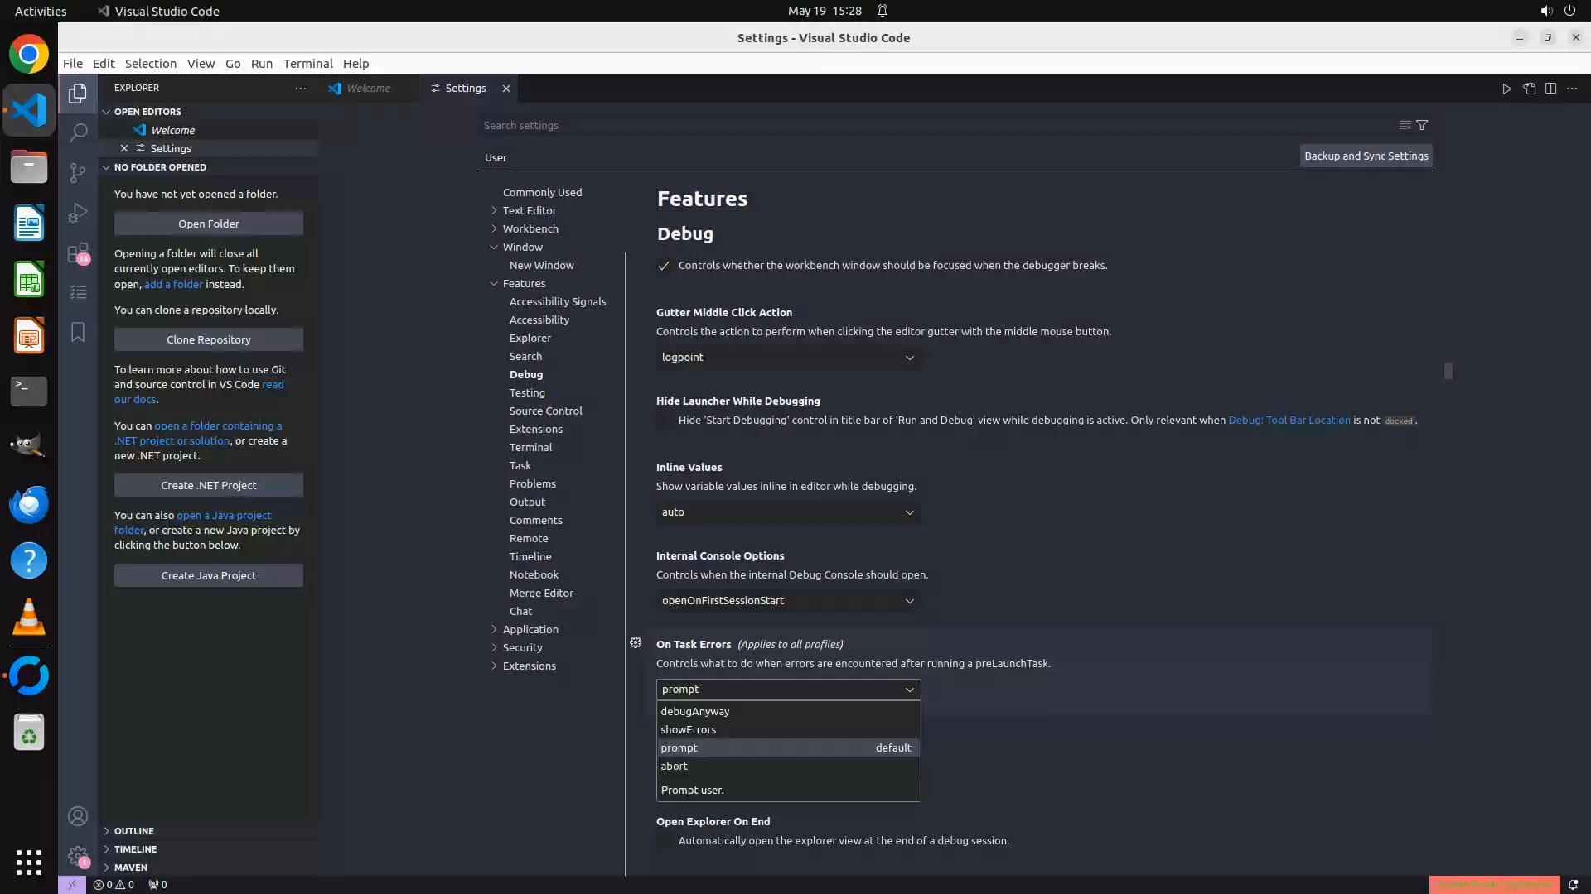
Task: Click the Open Settings (JSON) icon
Action: tap(1529, 89)
